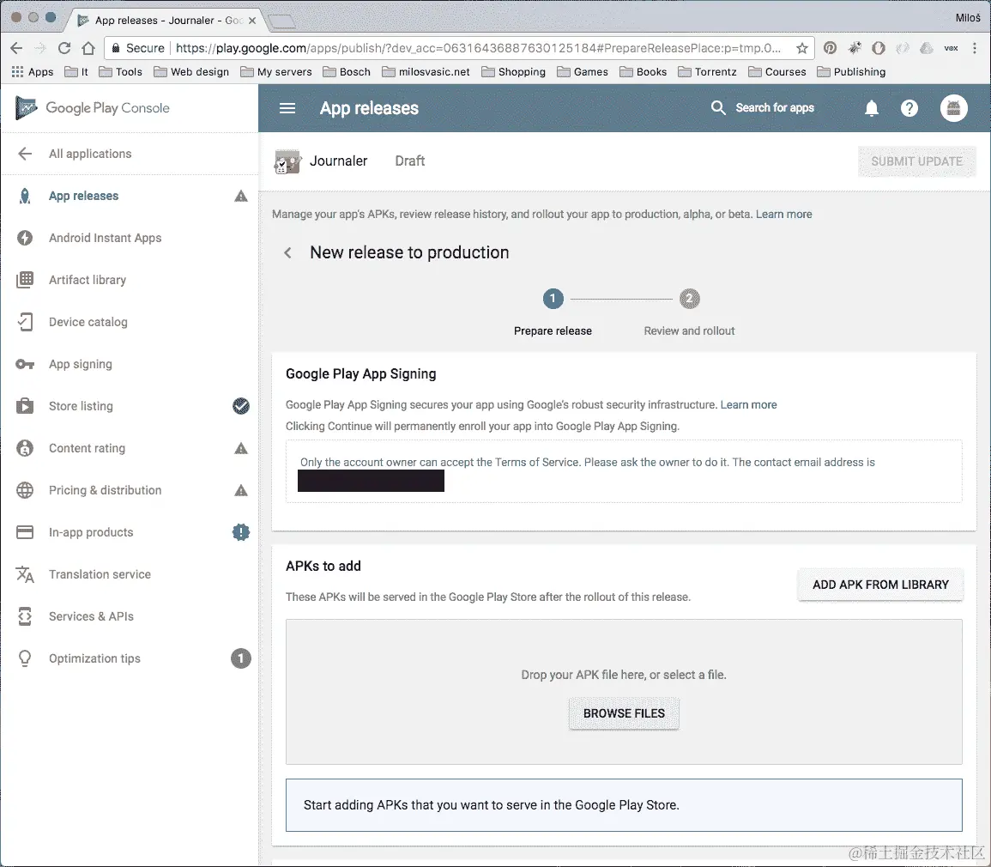991x867 pixels.
Task: Click the In-app products card icon
Action: coord(25,532)
